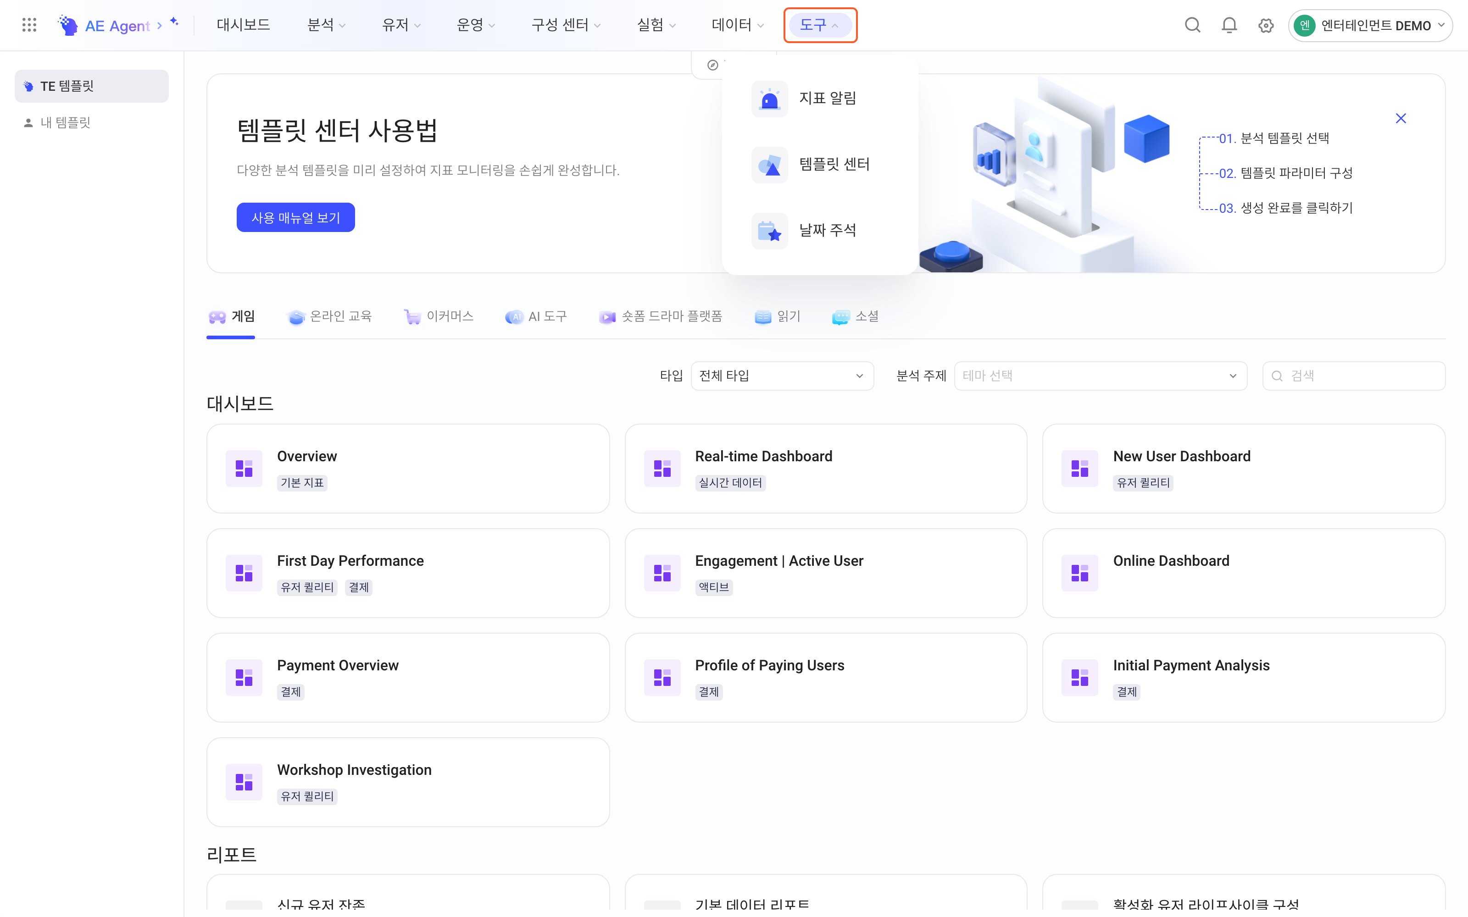
Task: Open notifications bell icon
Action: click(1229, 25)
